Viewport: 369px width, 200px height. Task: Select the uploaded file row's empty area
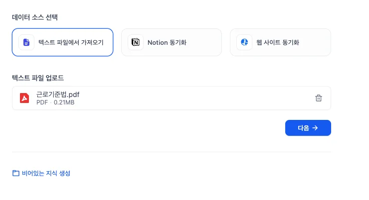[199, 98]
